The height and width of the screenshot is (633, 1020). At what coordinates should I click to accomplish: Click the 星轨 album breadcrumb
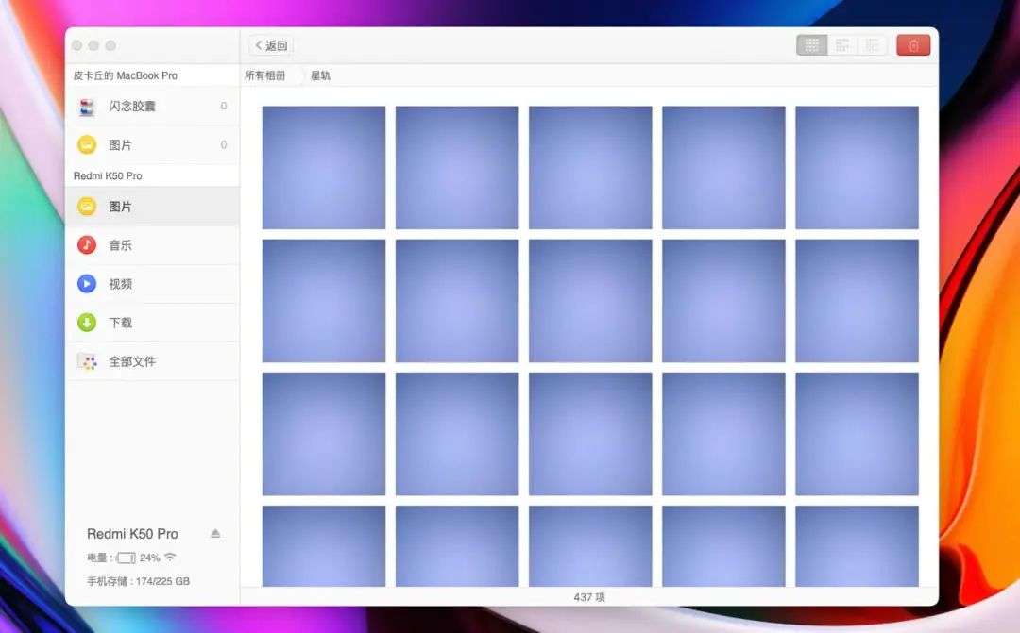321,75
